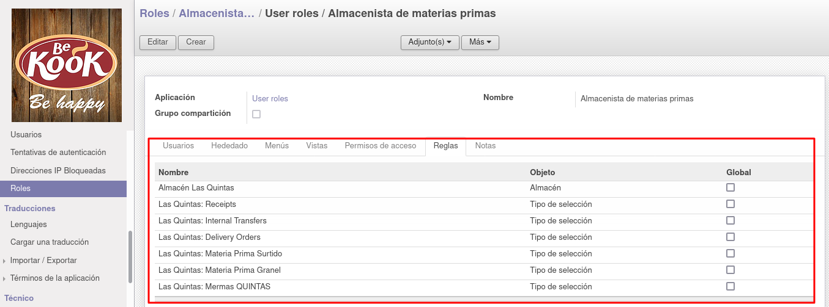
Task: Click the Be Kook company logo
Action: [67, 65]
